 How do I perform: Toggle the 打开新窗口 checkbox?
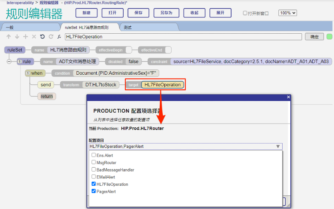(x=245, y=13)
